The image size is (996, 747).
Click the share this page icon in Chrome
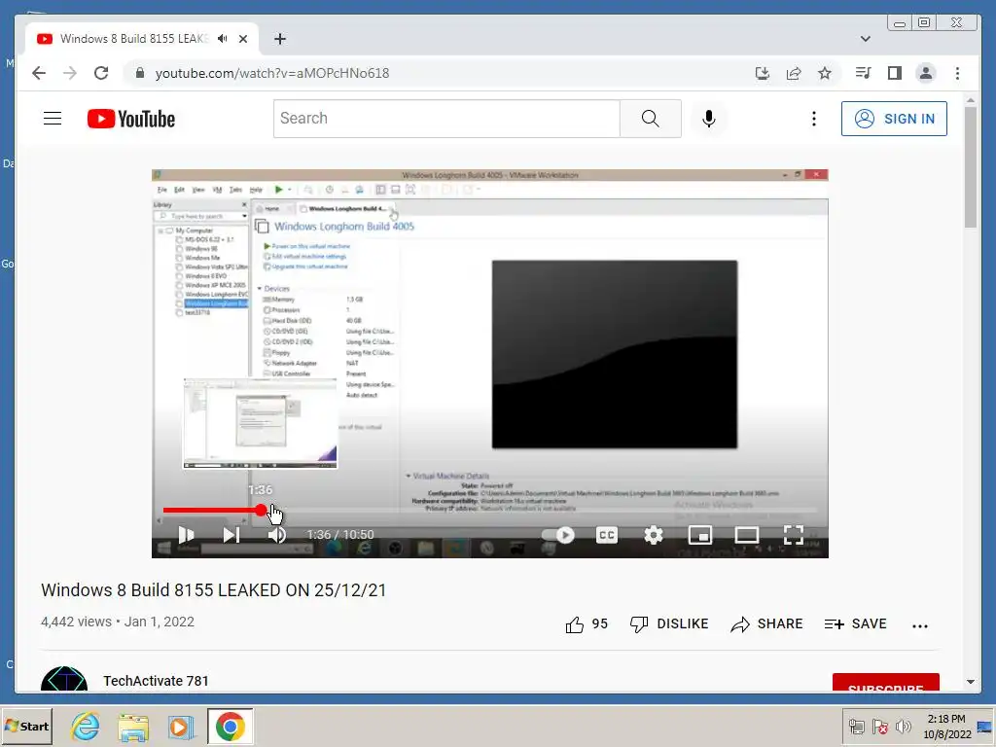coord(794,73)
